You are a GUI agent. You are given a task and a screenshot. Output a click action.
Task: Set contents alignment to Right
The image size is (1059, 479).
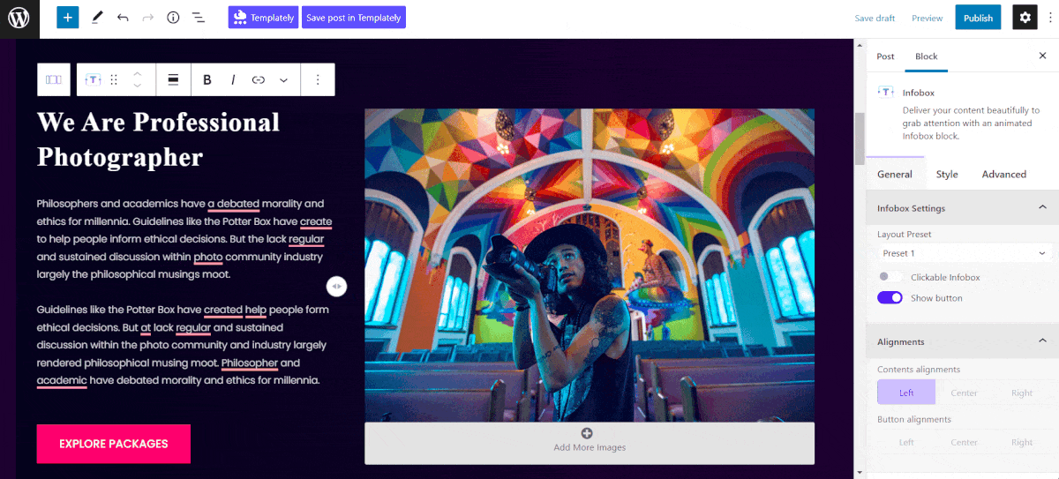(1022, 393)
